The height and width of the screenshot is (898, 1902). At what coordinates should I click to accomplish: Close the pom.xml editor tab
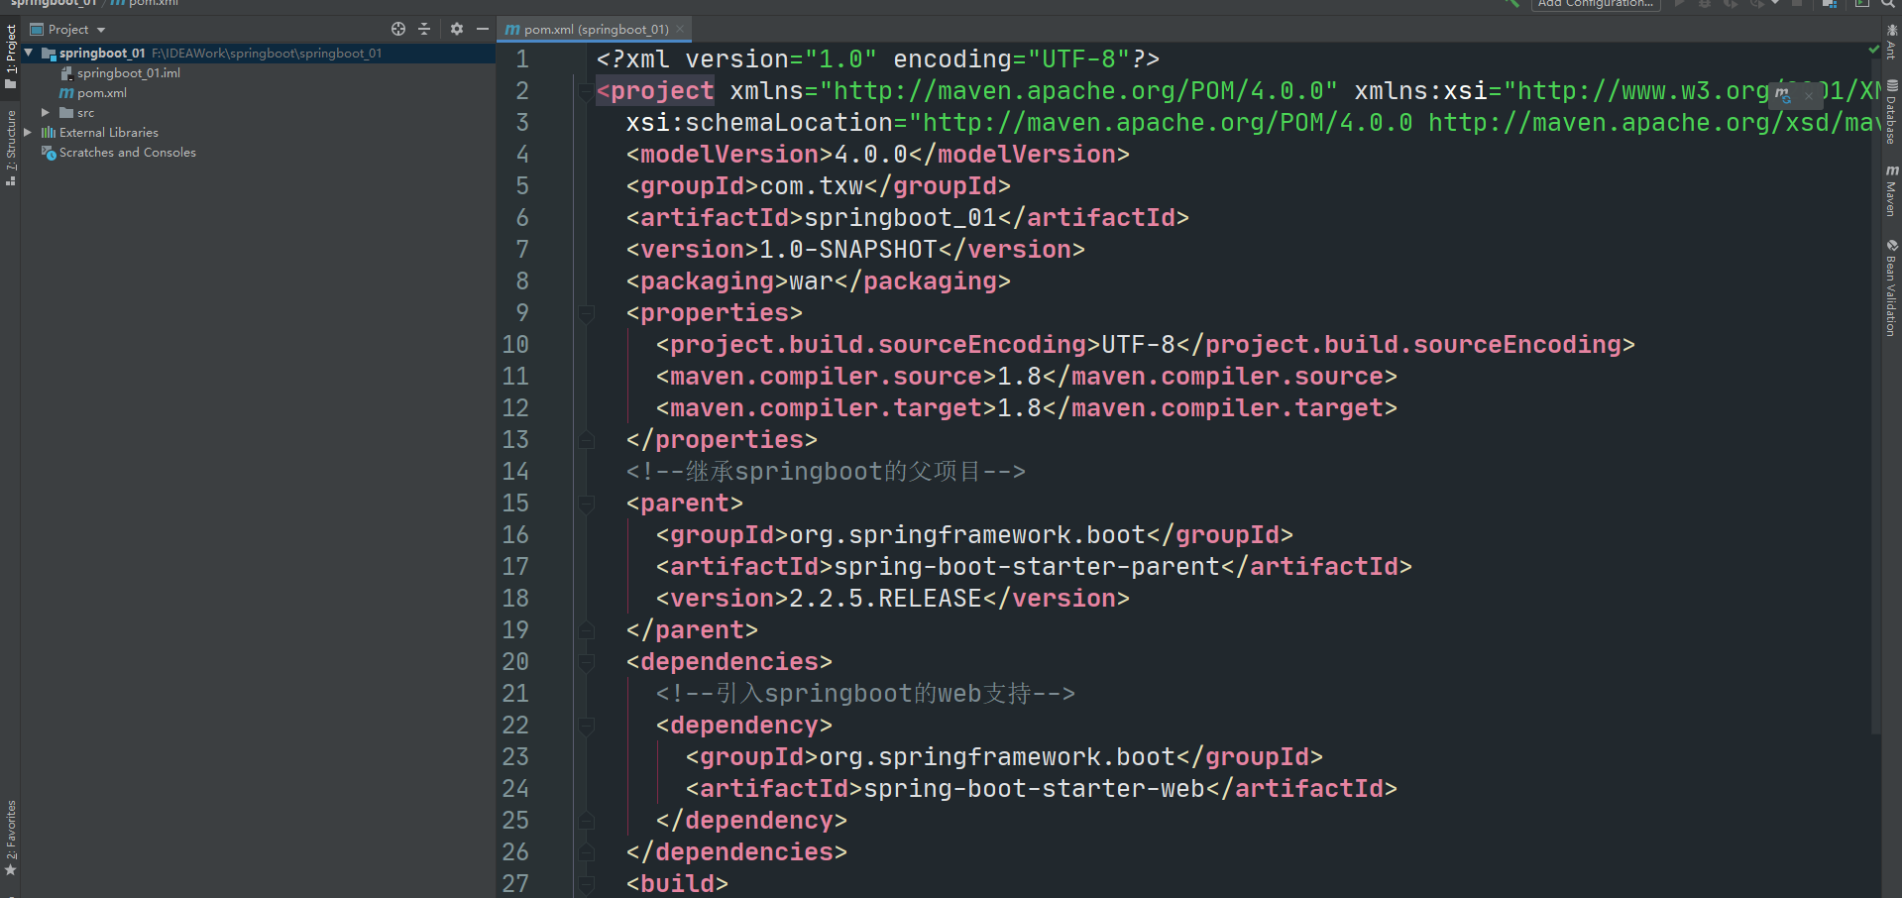(x=680, y=29)
